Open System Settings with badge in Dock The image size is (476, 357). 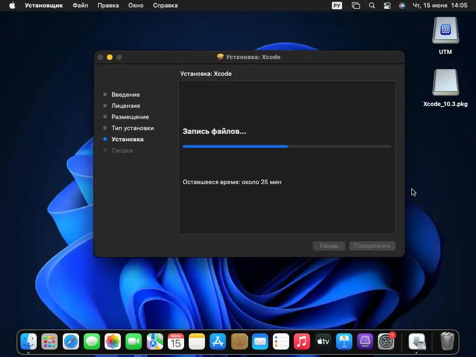386,341
